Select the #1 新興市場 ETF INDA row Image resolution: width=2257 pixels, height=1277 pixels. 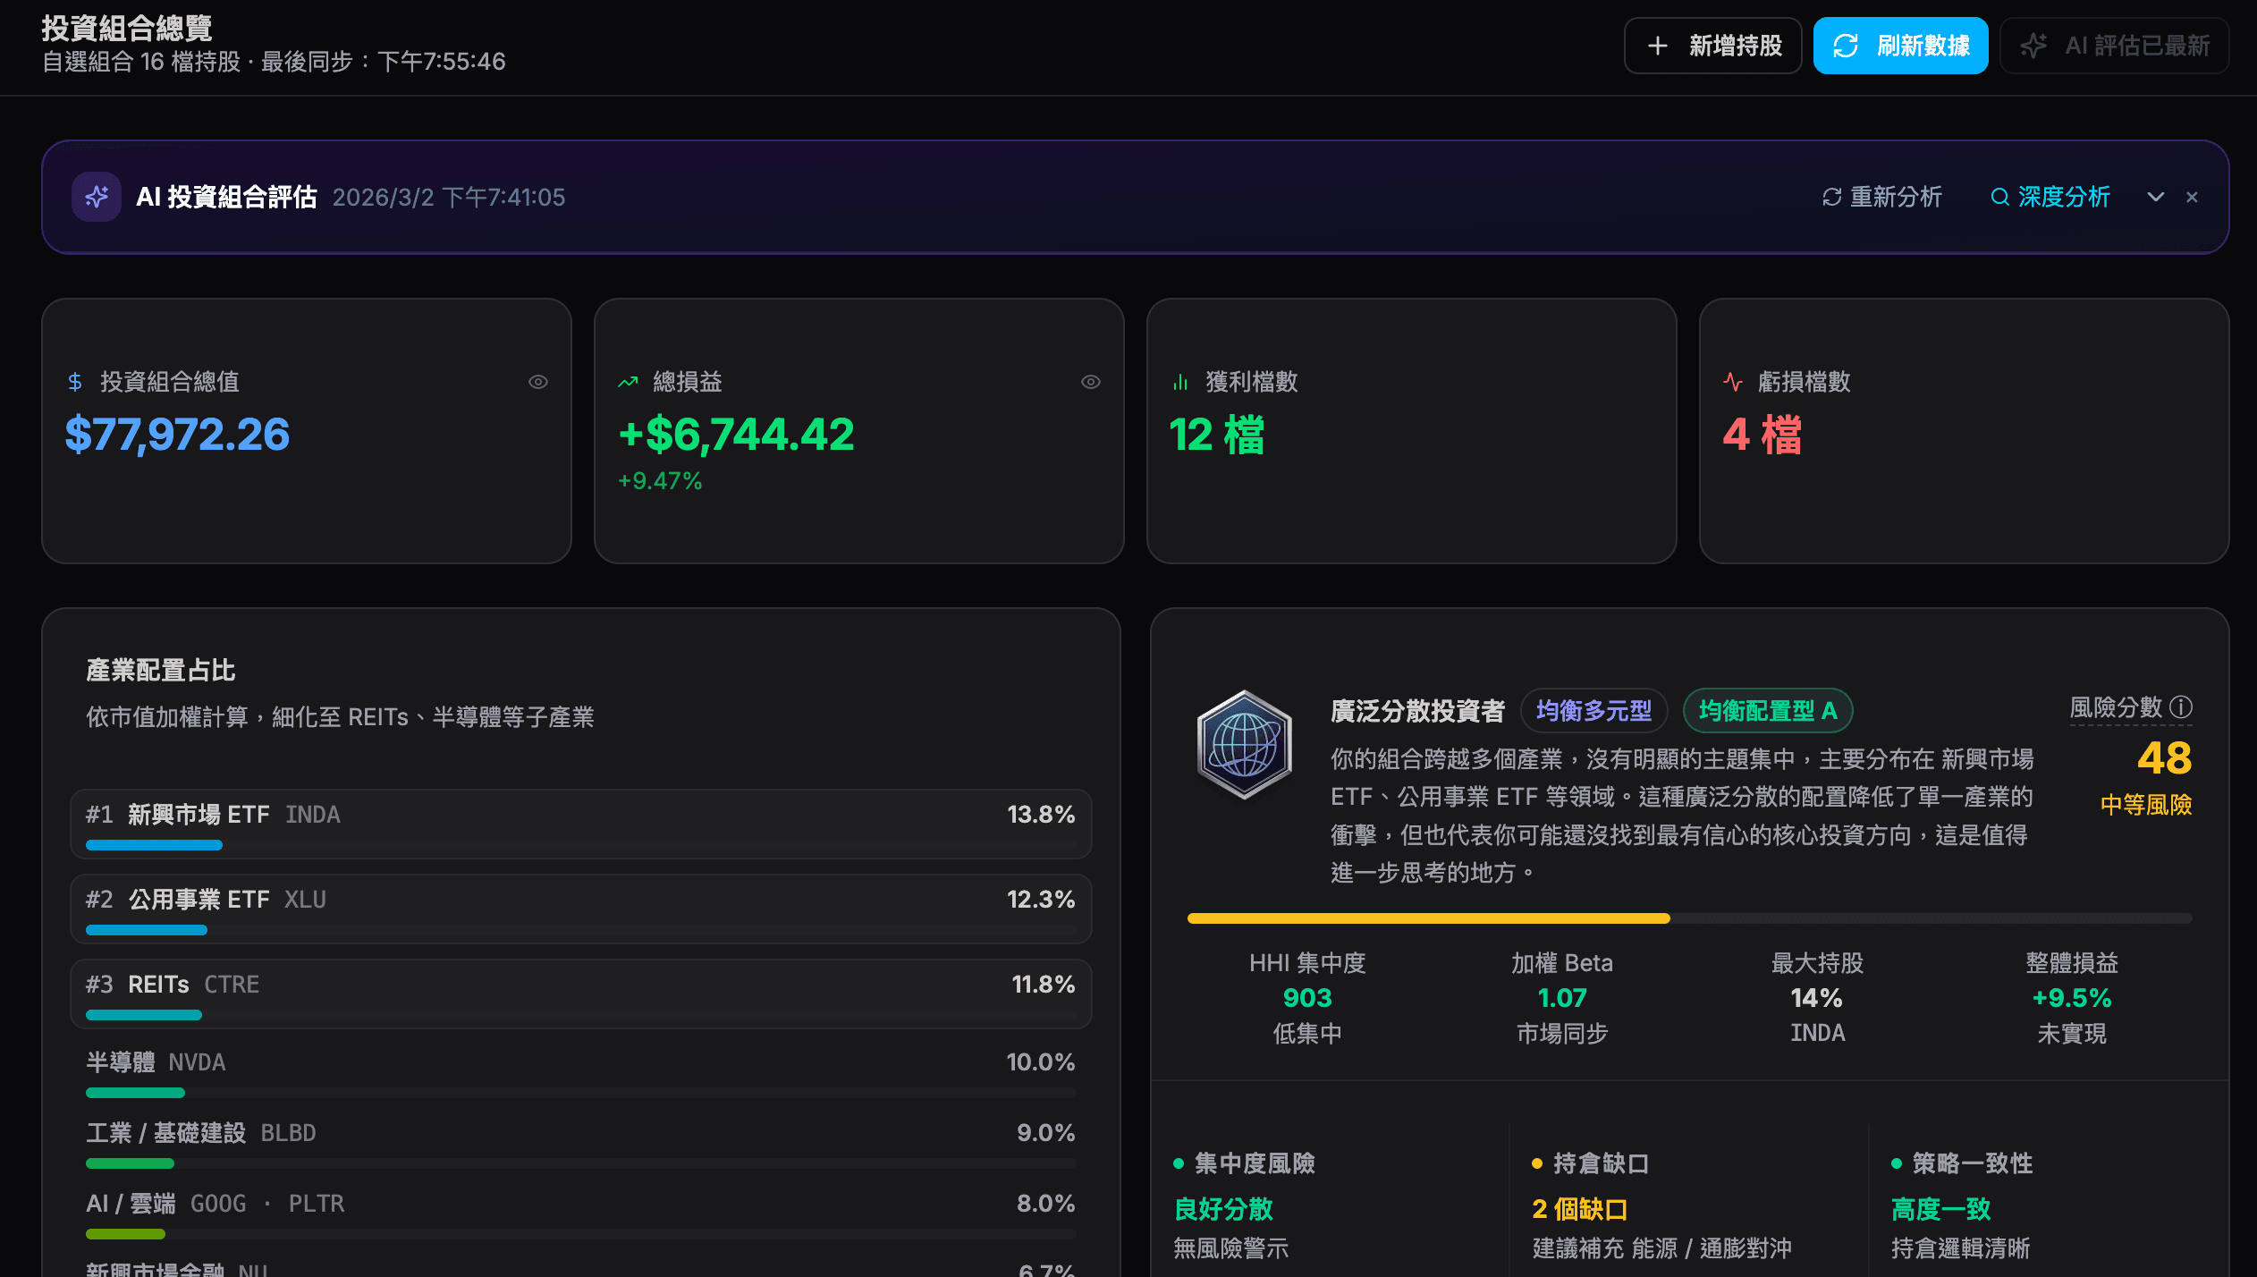580,823
